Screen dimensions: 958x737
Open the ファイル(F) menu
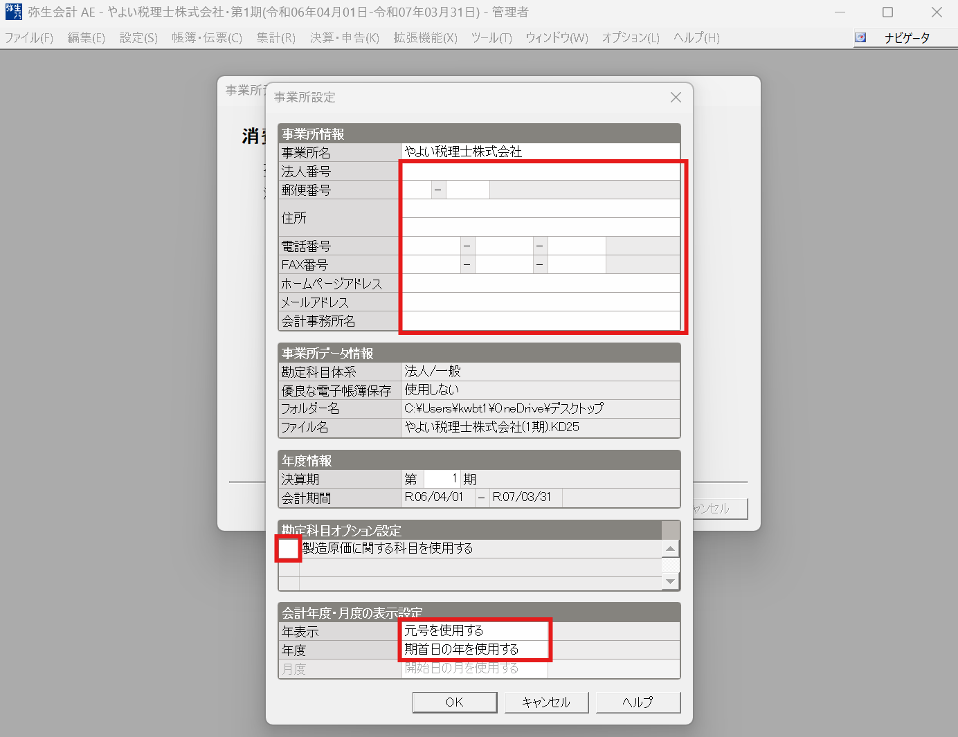[x=29, y=38]
